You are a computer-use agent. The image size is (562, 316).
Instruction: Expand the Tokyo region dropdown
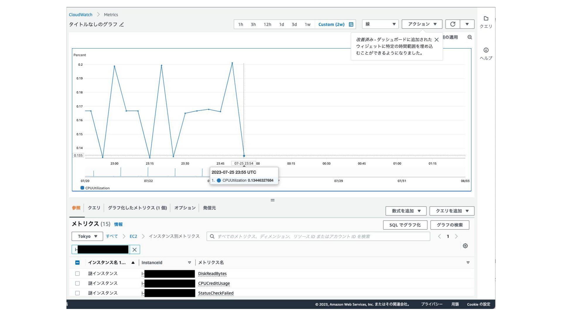(x=87, y=236)
